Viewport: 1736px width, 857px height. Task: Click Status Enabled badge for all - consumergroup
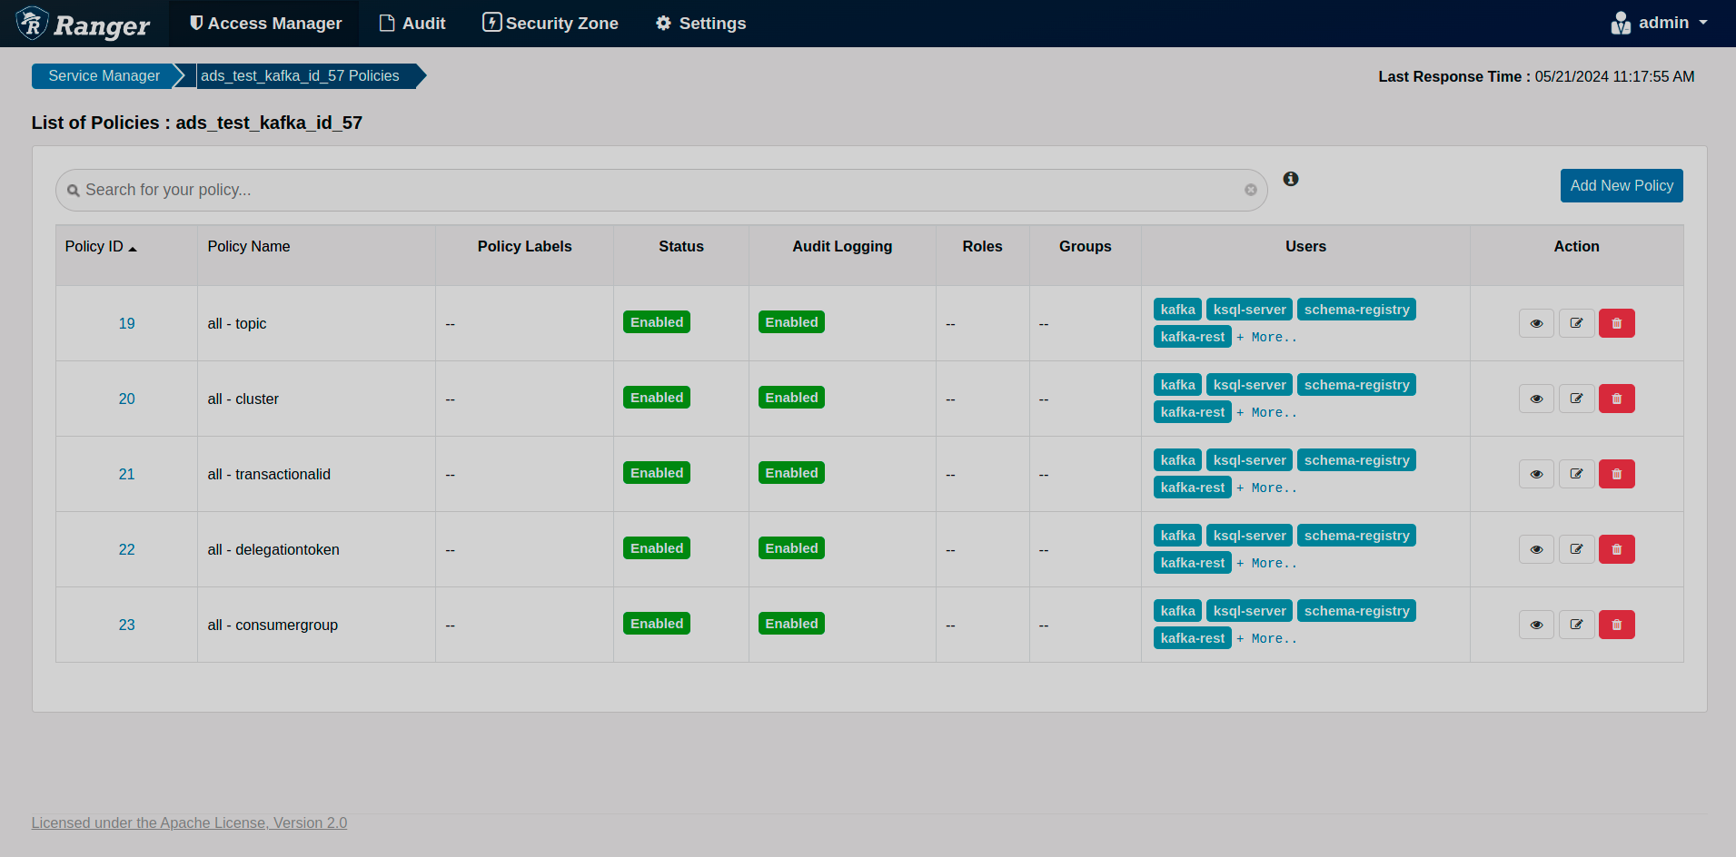656,624
